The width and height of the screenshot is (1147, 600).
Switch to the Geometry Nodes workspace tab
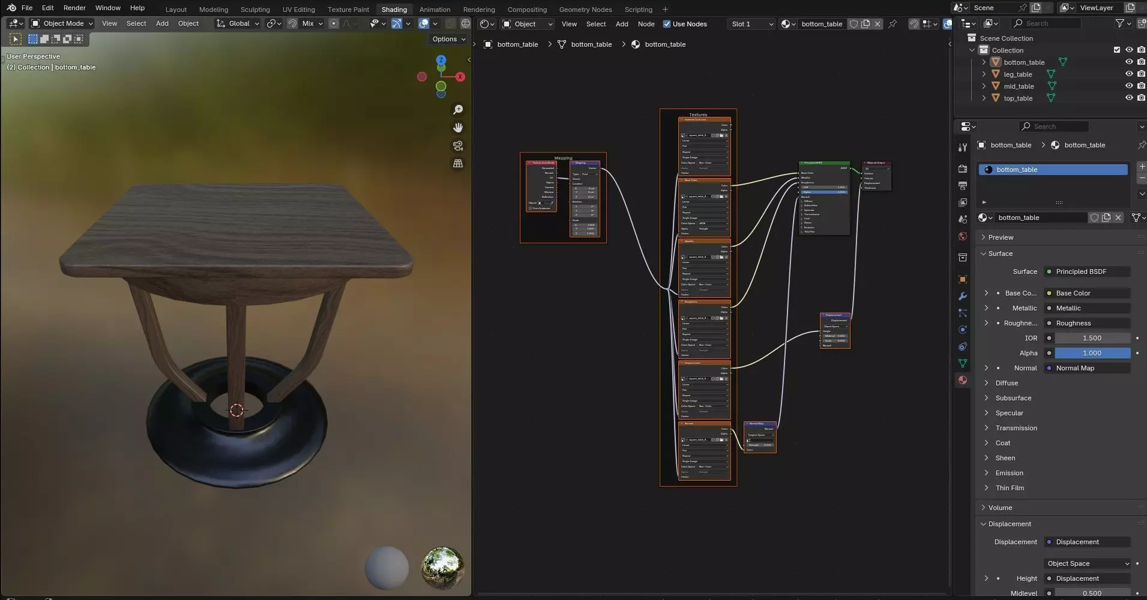[x=585, y=9]
